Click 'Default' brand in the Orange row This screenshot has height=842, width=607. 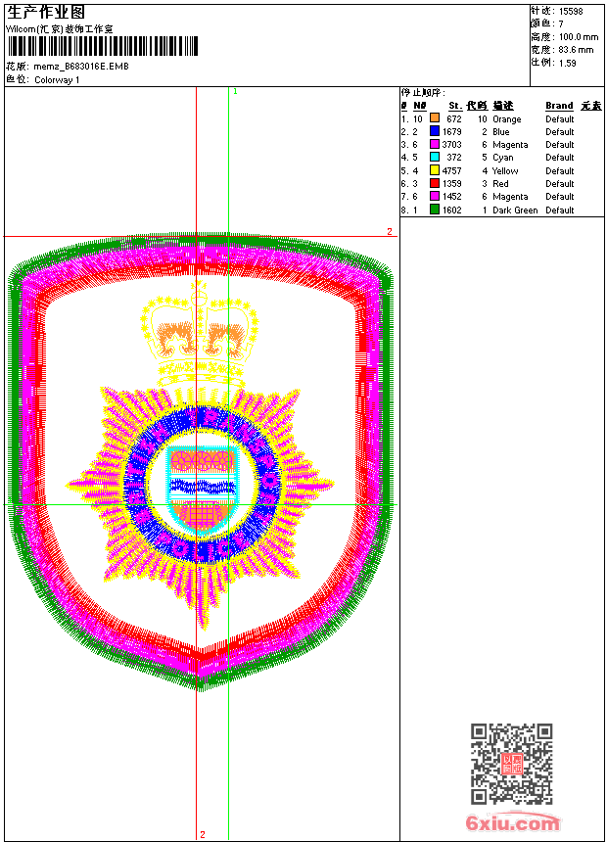click(560, 118)
